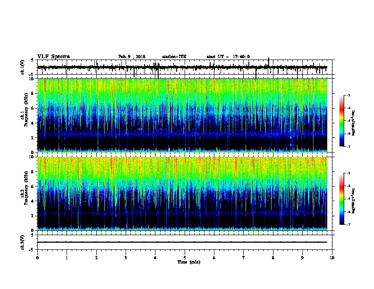This screenshot has height=289, width=374.
Task: Click the ch.2 spectrogram color scale bar
Action: [342, 199]
